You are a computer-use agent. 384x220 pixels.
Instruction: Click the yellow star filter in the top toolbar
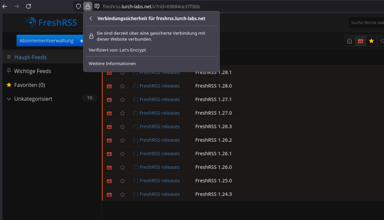tap(371, 41)
